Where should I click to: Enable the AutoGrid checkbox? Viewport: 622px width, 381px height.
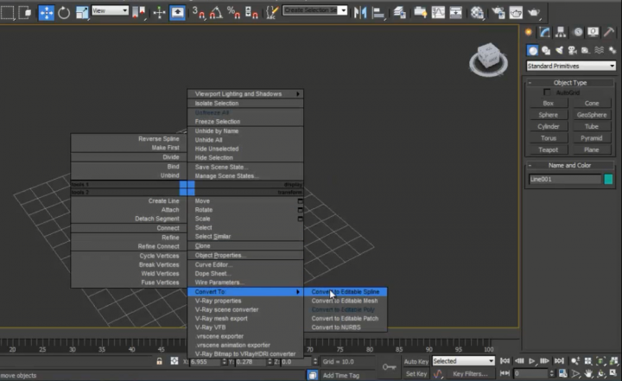point(548,92)
